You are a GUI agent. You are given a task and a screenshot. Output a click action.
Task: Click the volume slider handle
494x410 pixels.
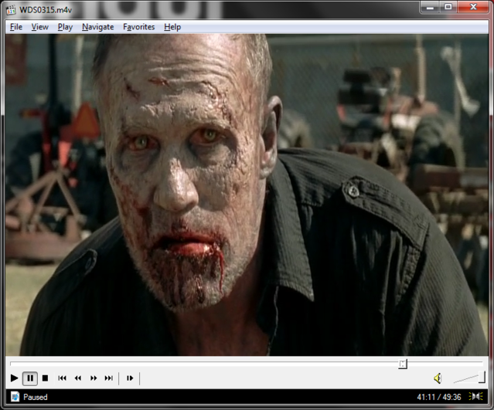click(x=482, y=377)
